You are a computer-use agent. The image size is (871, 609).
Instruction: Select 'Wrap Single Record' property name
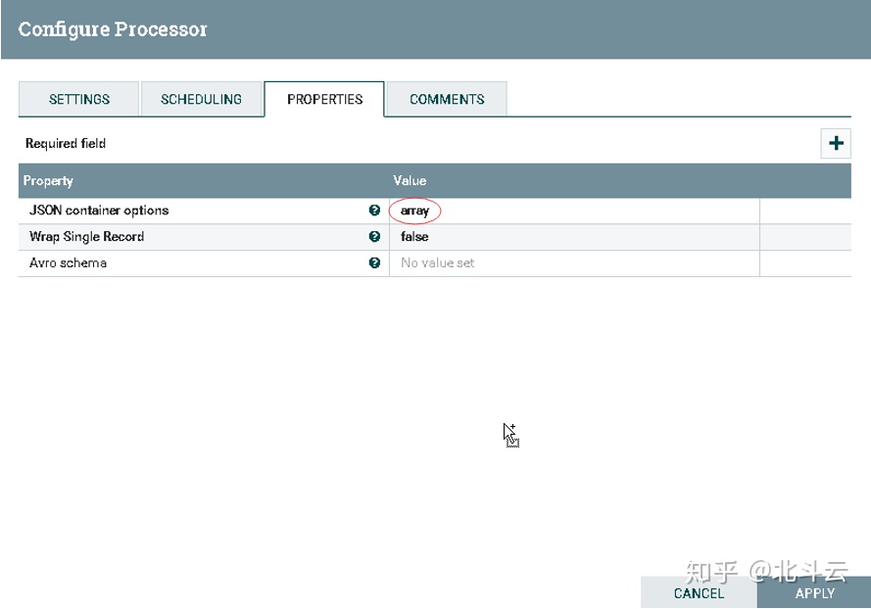pos(86,237)
